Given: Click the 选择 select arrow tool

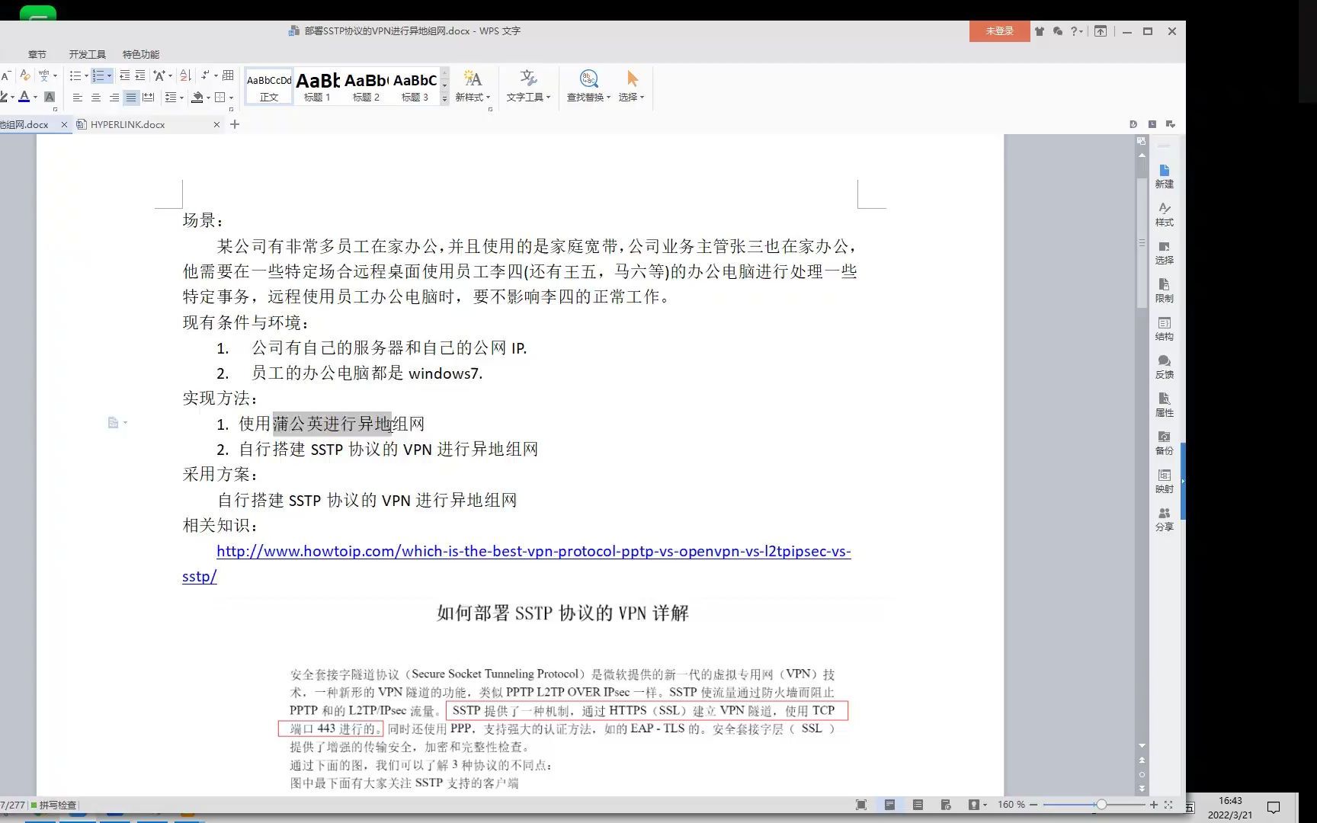Looking at the screenshot, I should [x=632, y=86].
